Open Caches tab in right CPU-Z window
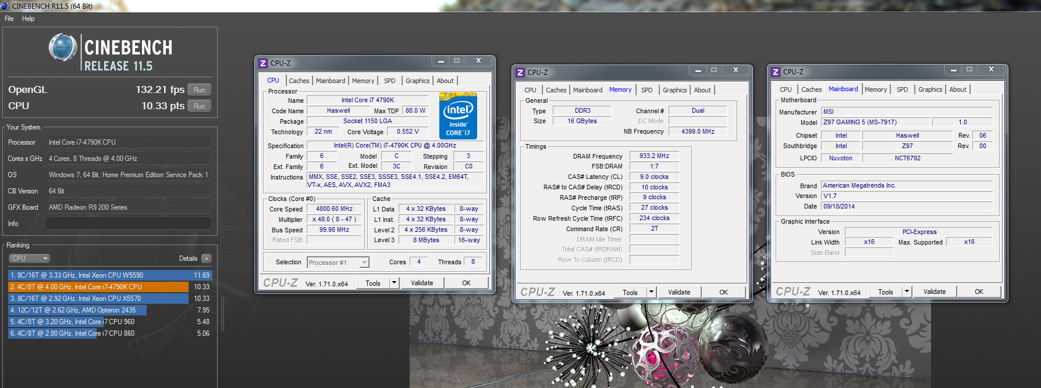The height and width of the screenshot is (388, 1041). coord(812,89)
